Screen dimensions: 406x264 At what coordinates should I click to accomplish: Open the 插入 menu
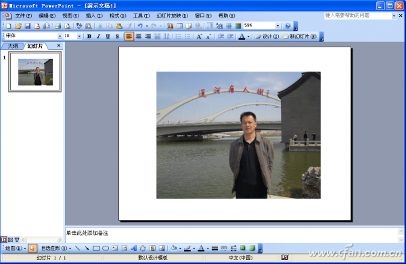click(94, 16)
